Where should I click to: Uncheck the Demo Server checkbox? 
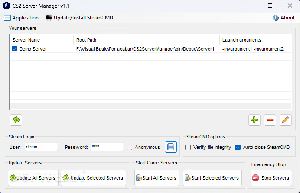coord(15,49)
